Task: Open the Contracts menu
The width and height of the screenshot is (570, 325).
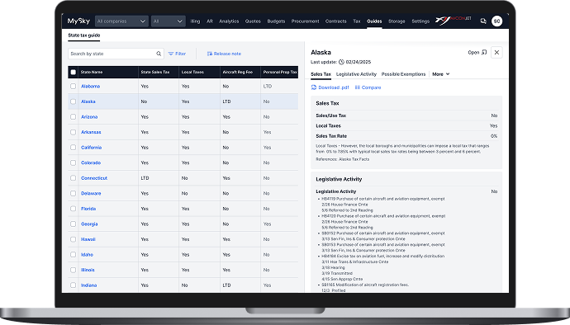Action: (336, 21)
